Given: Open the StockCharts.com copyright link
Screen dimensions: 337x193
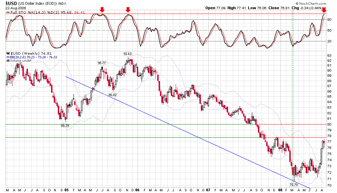Looking at the screenshot, I should [x=311, y=3].
